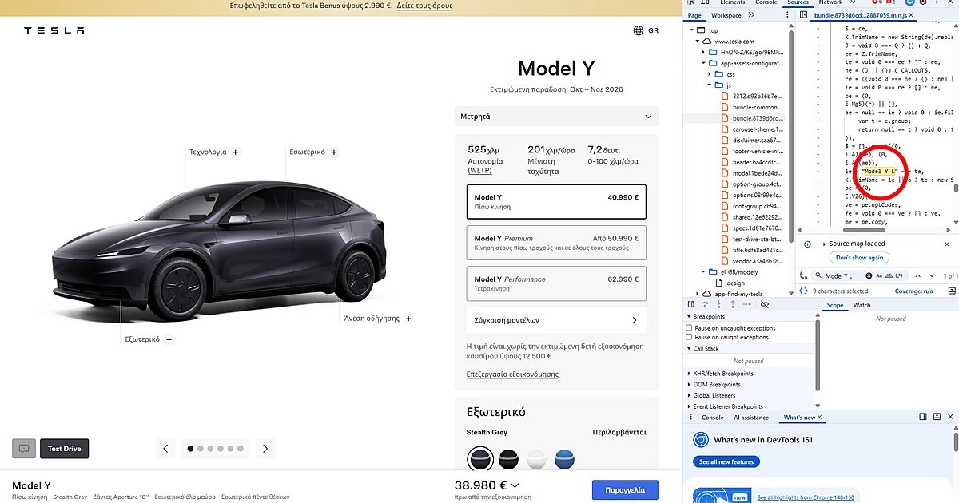Image resolution: width=959 pixels, height=503 pixels.
Task: Click Επεξεργασία εξοικονόμησης link
Action: [512, 374]
